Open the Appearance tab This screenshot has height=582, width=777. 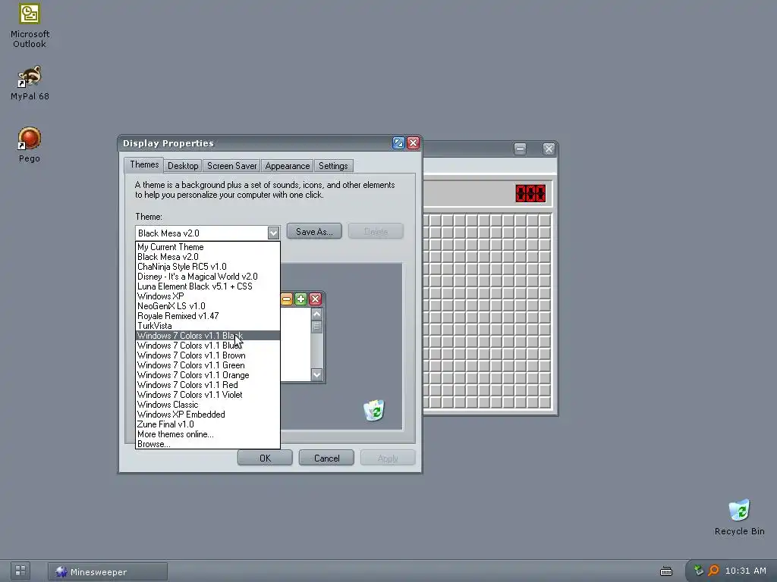click(x=287, y=166)
